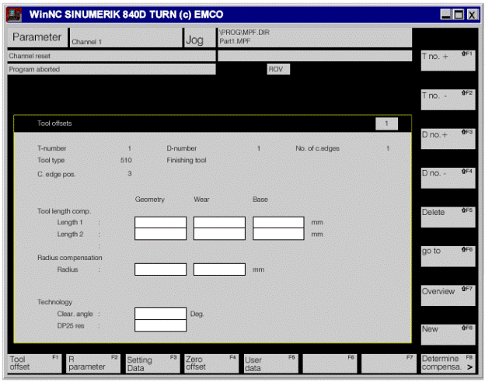Minimize the WinNC window

(x=445, y=15)
